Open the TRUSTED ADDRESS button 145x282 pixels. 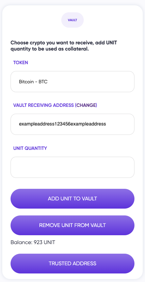click(x=72, y=264)
